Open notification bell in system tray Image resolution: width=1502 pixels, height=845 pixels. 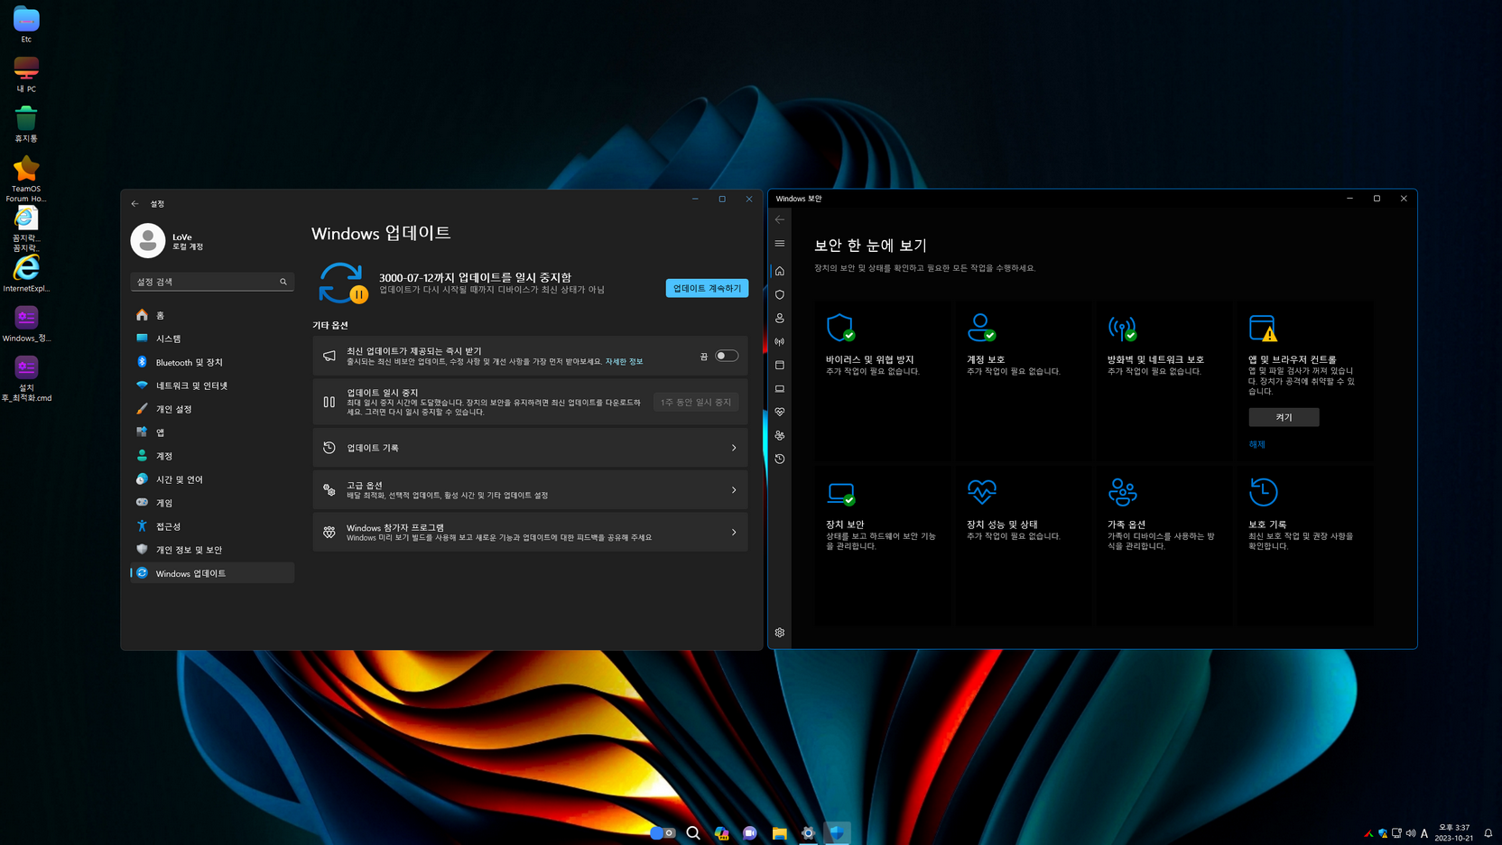pyautogui.click(x=1488, y=833)
